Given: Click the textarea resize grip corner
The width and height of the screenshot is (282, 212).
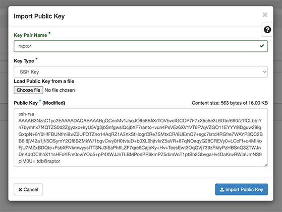Looking at the screenshot, I should (x=266, y=165).
